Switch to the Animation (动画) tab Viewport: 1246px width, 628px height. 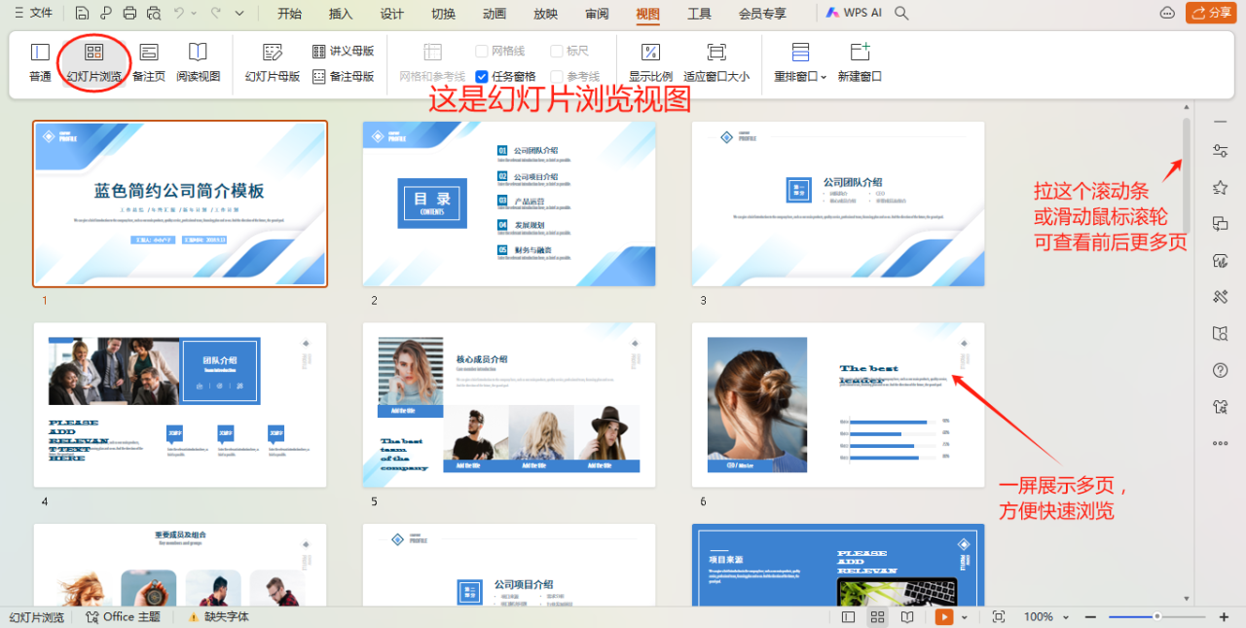click(x=495, y=14)
